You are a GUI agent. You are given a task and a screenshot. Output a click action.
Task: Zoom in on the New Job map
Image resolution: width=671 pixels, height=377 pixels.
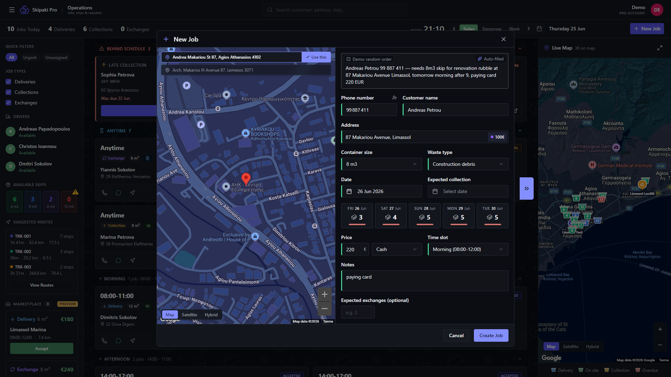click(x=325, y=294)
